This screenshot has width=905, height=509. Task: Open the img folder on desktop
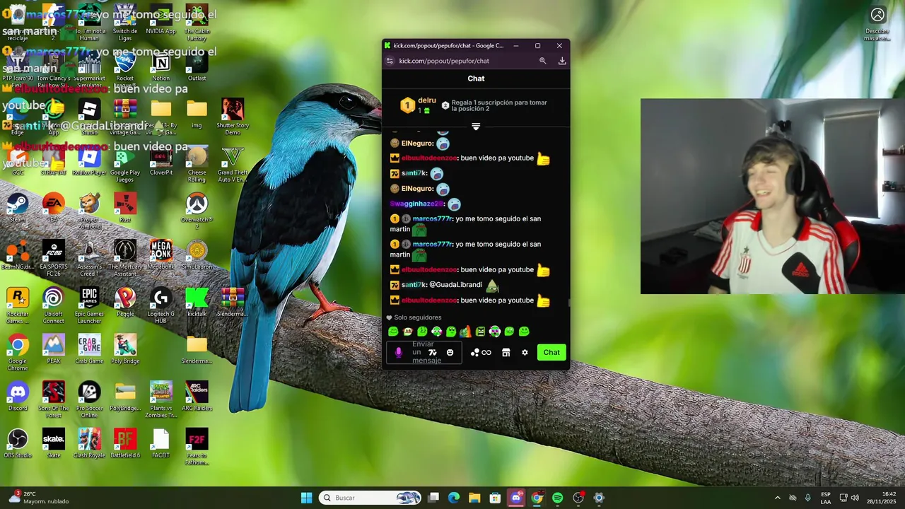197,113
